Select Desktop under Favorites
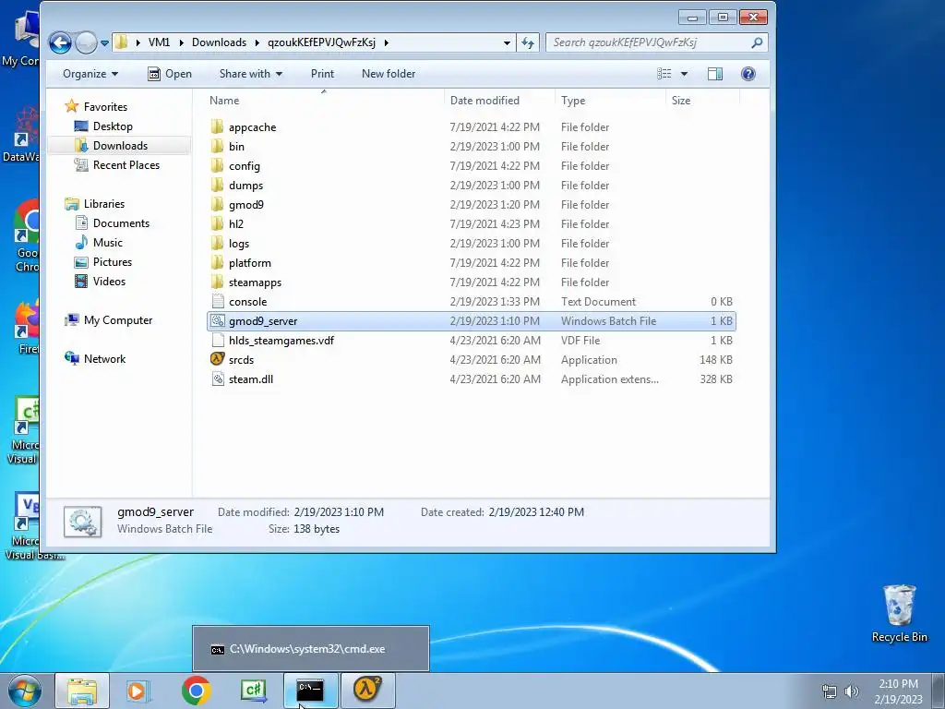The image size is (945, 709). [113, 126]
